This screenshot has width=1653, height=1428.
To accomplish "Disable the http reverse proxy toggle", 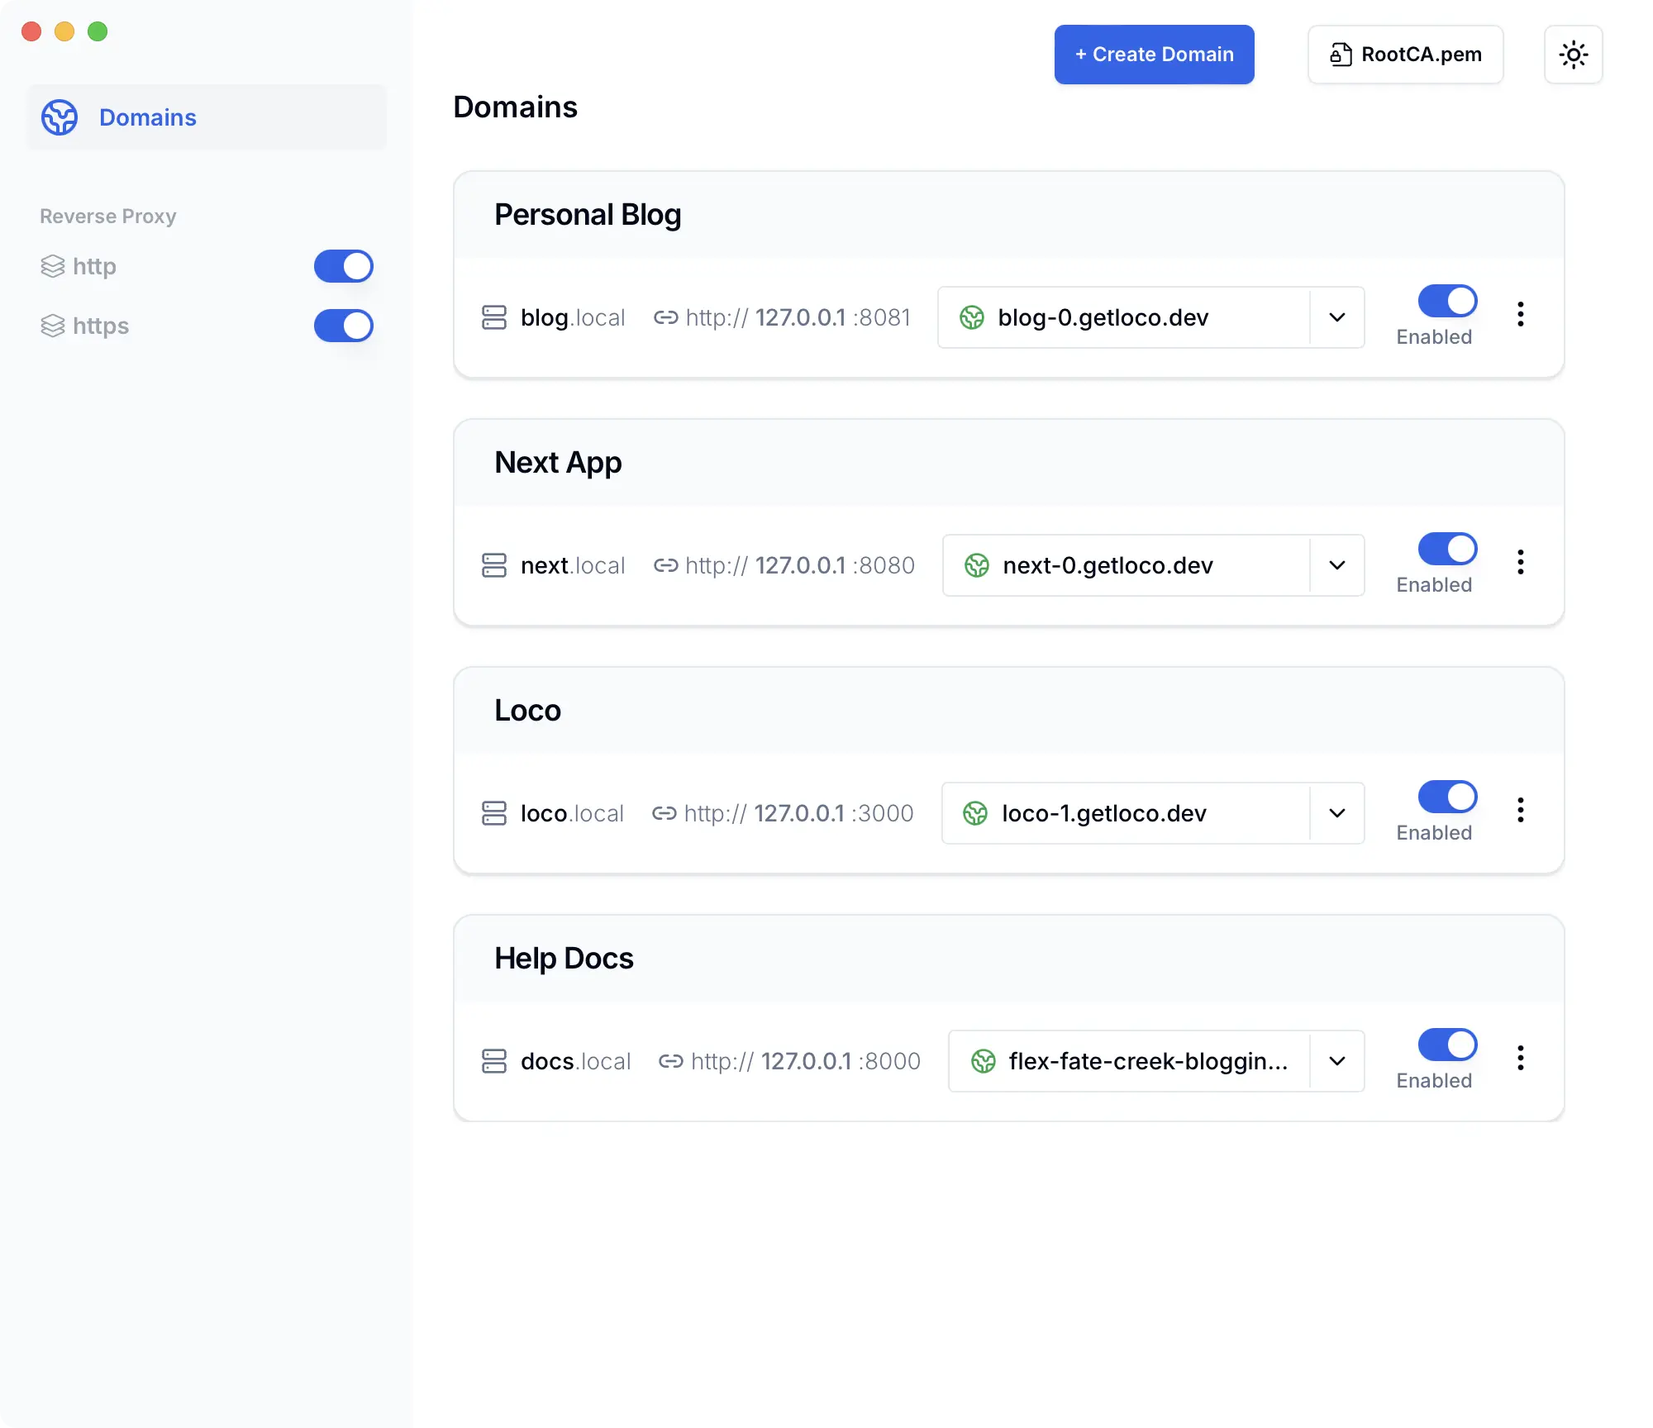I will point(343,266).
